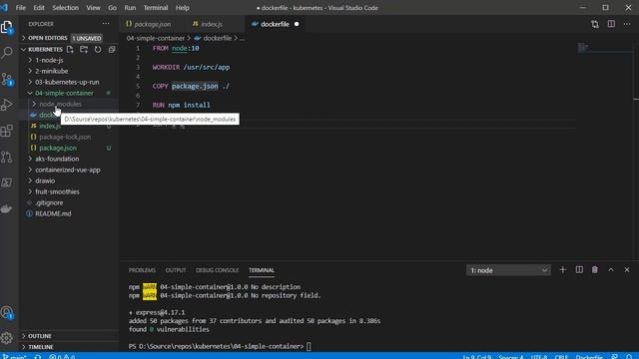
Task: Expand the 1-node-js folder
Action: 49,60
